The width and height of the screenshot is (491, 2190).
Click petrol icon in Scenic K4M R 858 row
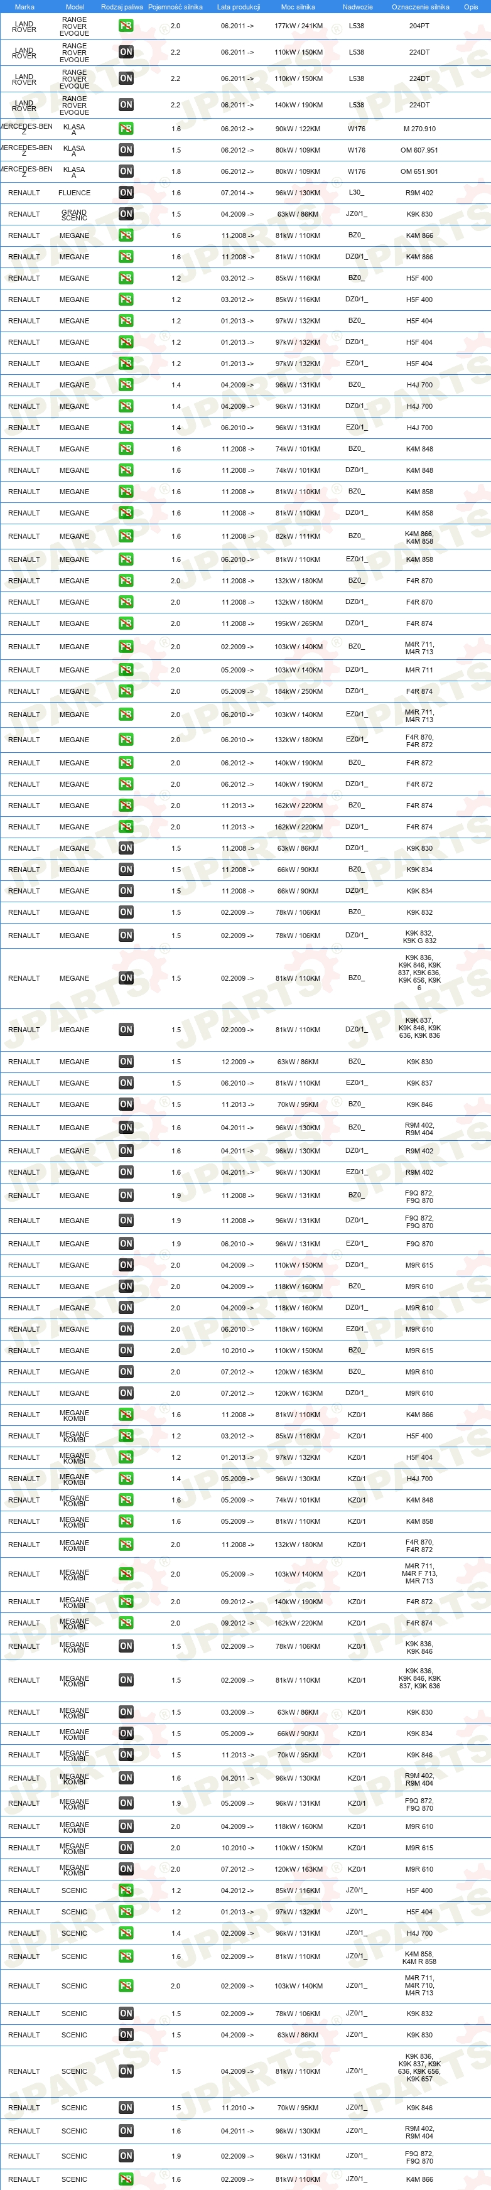coord(126,1957)
